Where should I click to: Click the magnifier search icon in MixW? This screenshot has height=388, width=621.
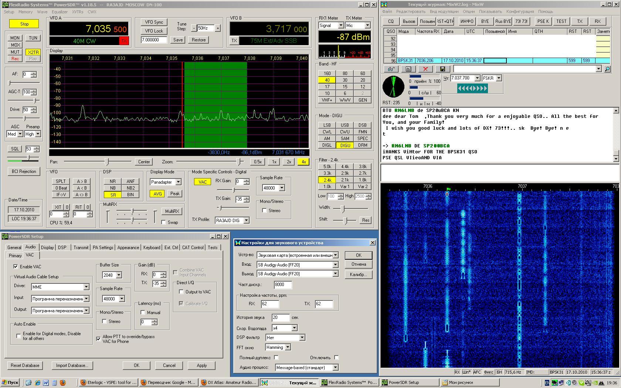607,69
